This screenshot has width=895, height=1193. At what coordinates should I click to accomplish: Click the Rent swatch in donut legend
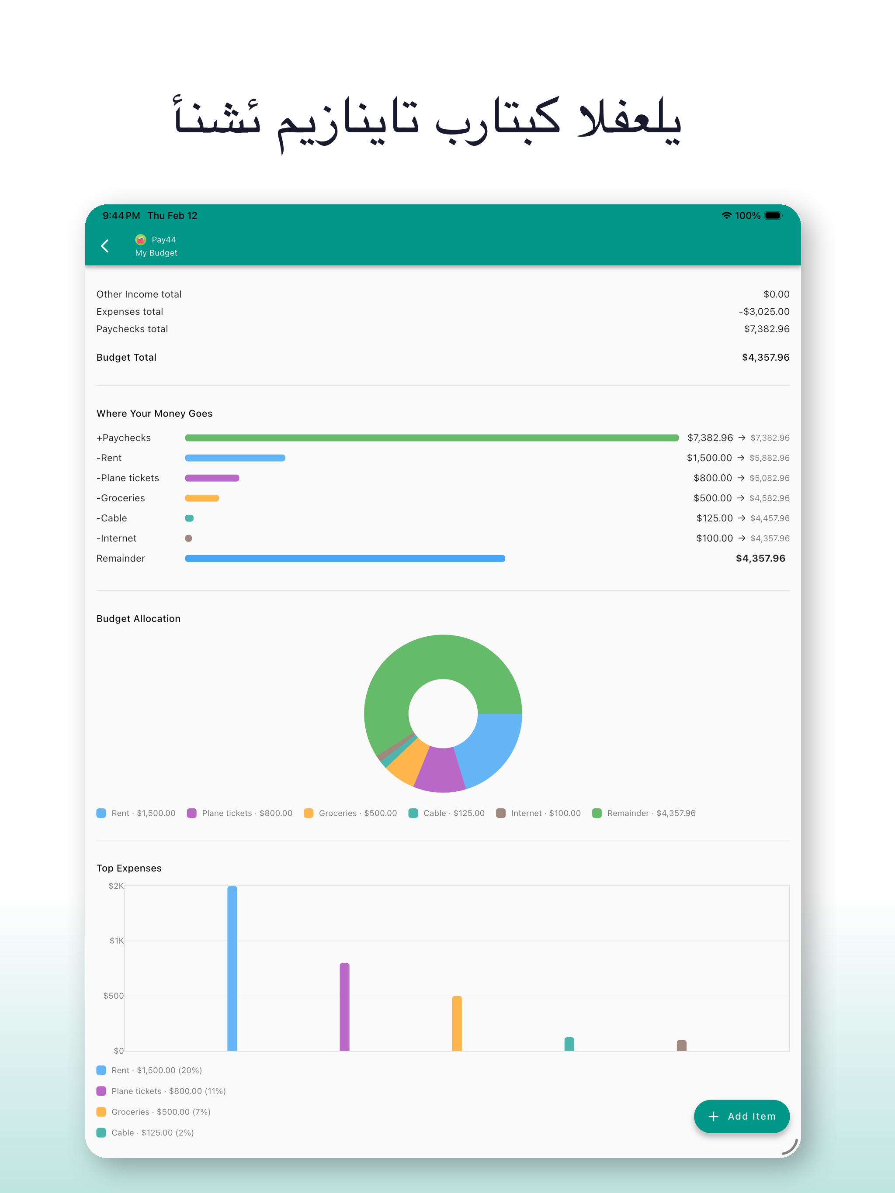(101, 814)
